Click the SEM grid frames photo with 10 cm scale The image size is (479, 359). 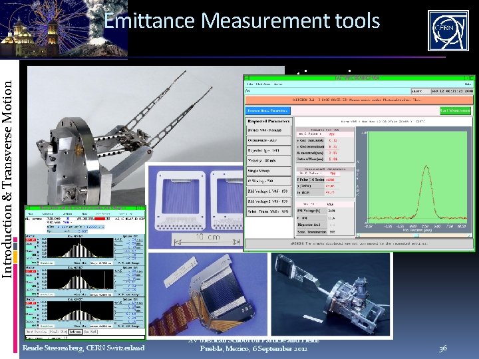[196, 207]
